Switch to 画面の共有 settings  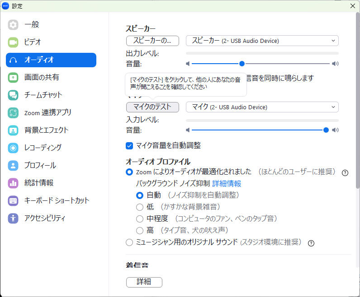[51, 78]
